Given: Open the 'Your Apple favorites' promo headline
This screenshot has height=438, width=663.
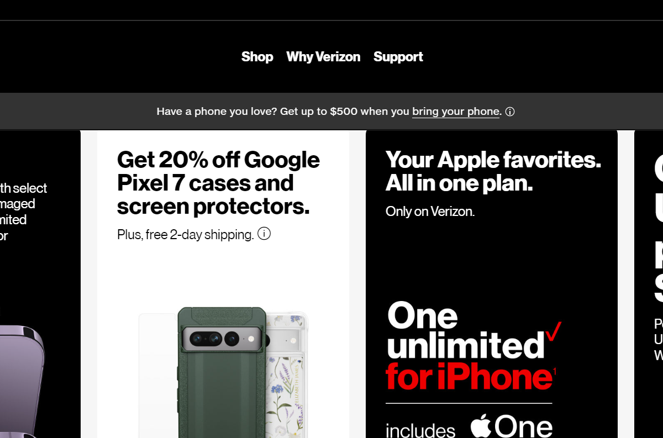Looking at the screenshot, I should pyautogui.click(x=493, y=171).
